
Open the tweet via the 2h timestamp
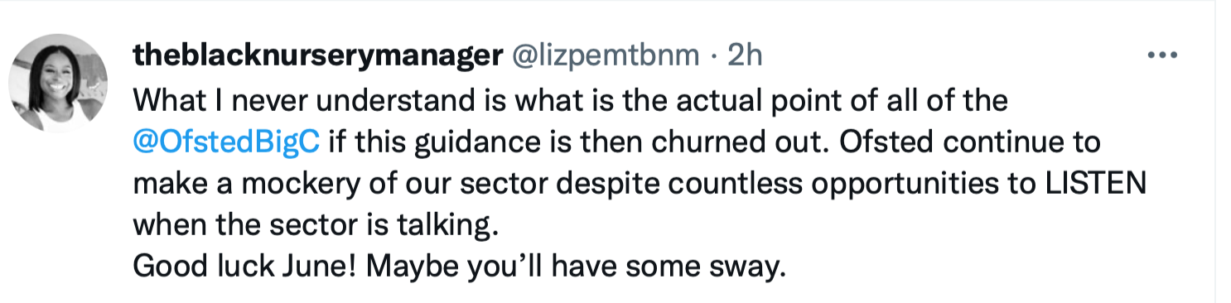744,57
